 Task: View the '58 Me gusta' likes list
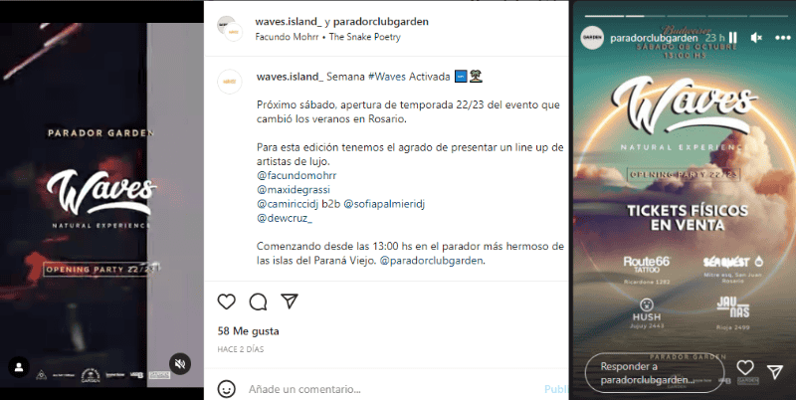[x=248, y=331]
